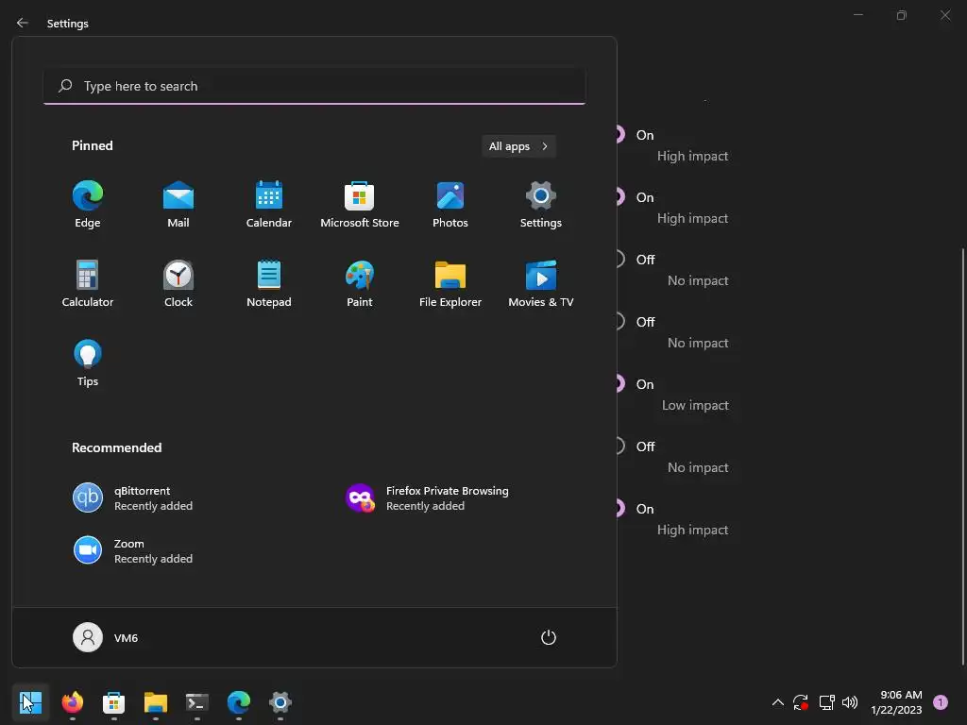967x725 pixels.
Task: Launch the Photos app
Action: coord(450,205)
